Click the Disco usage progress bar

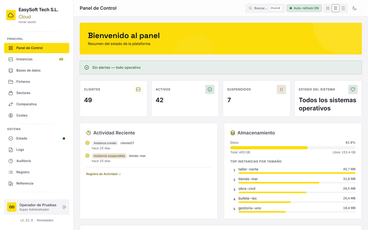click(x=293, y=148)
